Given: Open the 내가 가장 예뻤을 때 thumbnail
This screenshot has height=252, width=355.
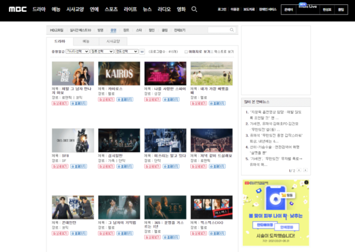Looking at the screenshot, I should tap(211, 73).
